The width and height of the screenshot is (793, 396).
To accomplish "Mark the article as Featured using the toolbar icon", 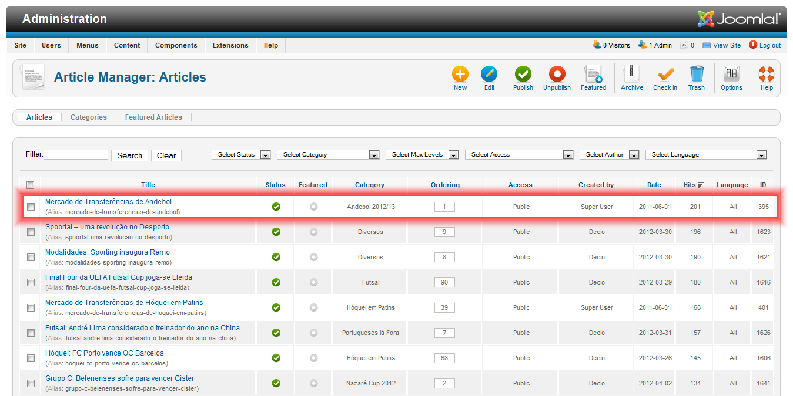I will [593, 75].
